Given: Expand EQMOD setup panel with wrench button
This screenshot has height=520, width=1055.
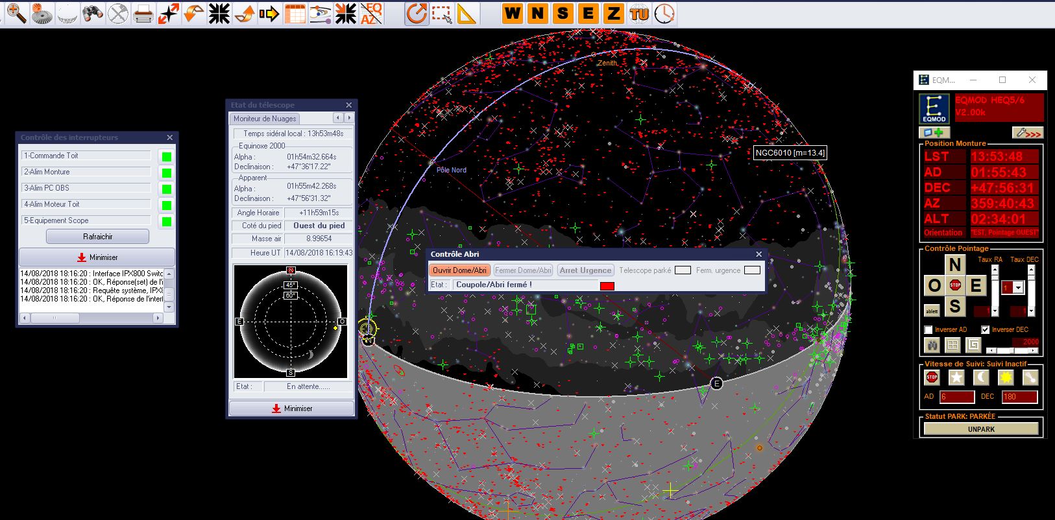Looking at the screenshot, I should pos(1027,133).
